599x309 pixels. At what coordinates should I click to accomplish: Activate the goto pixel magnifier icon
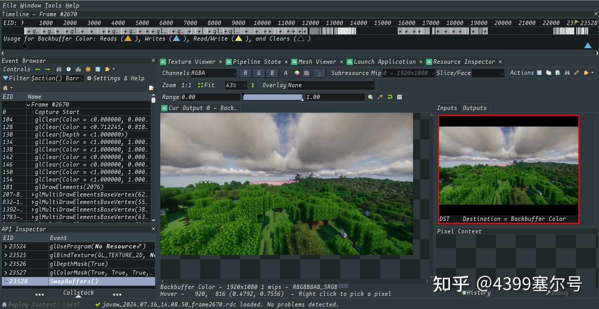(370, 97)
